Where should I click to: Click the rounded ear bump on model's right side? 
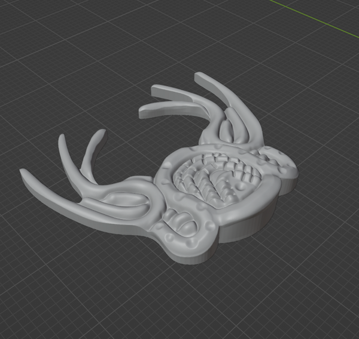[x=286, y=169]
